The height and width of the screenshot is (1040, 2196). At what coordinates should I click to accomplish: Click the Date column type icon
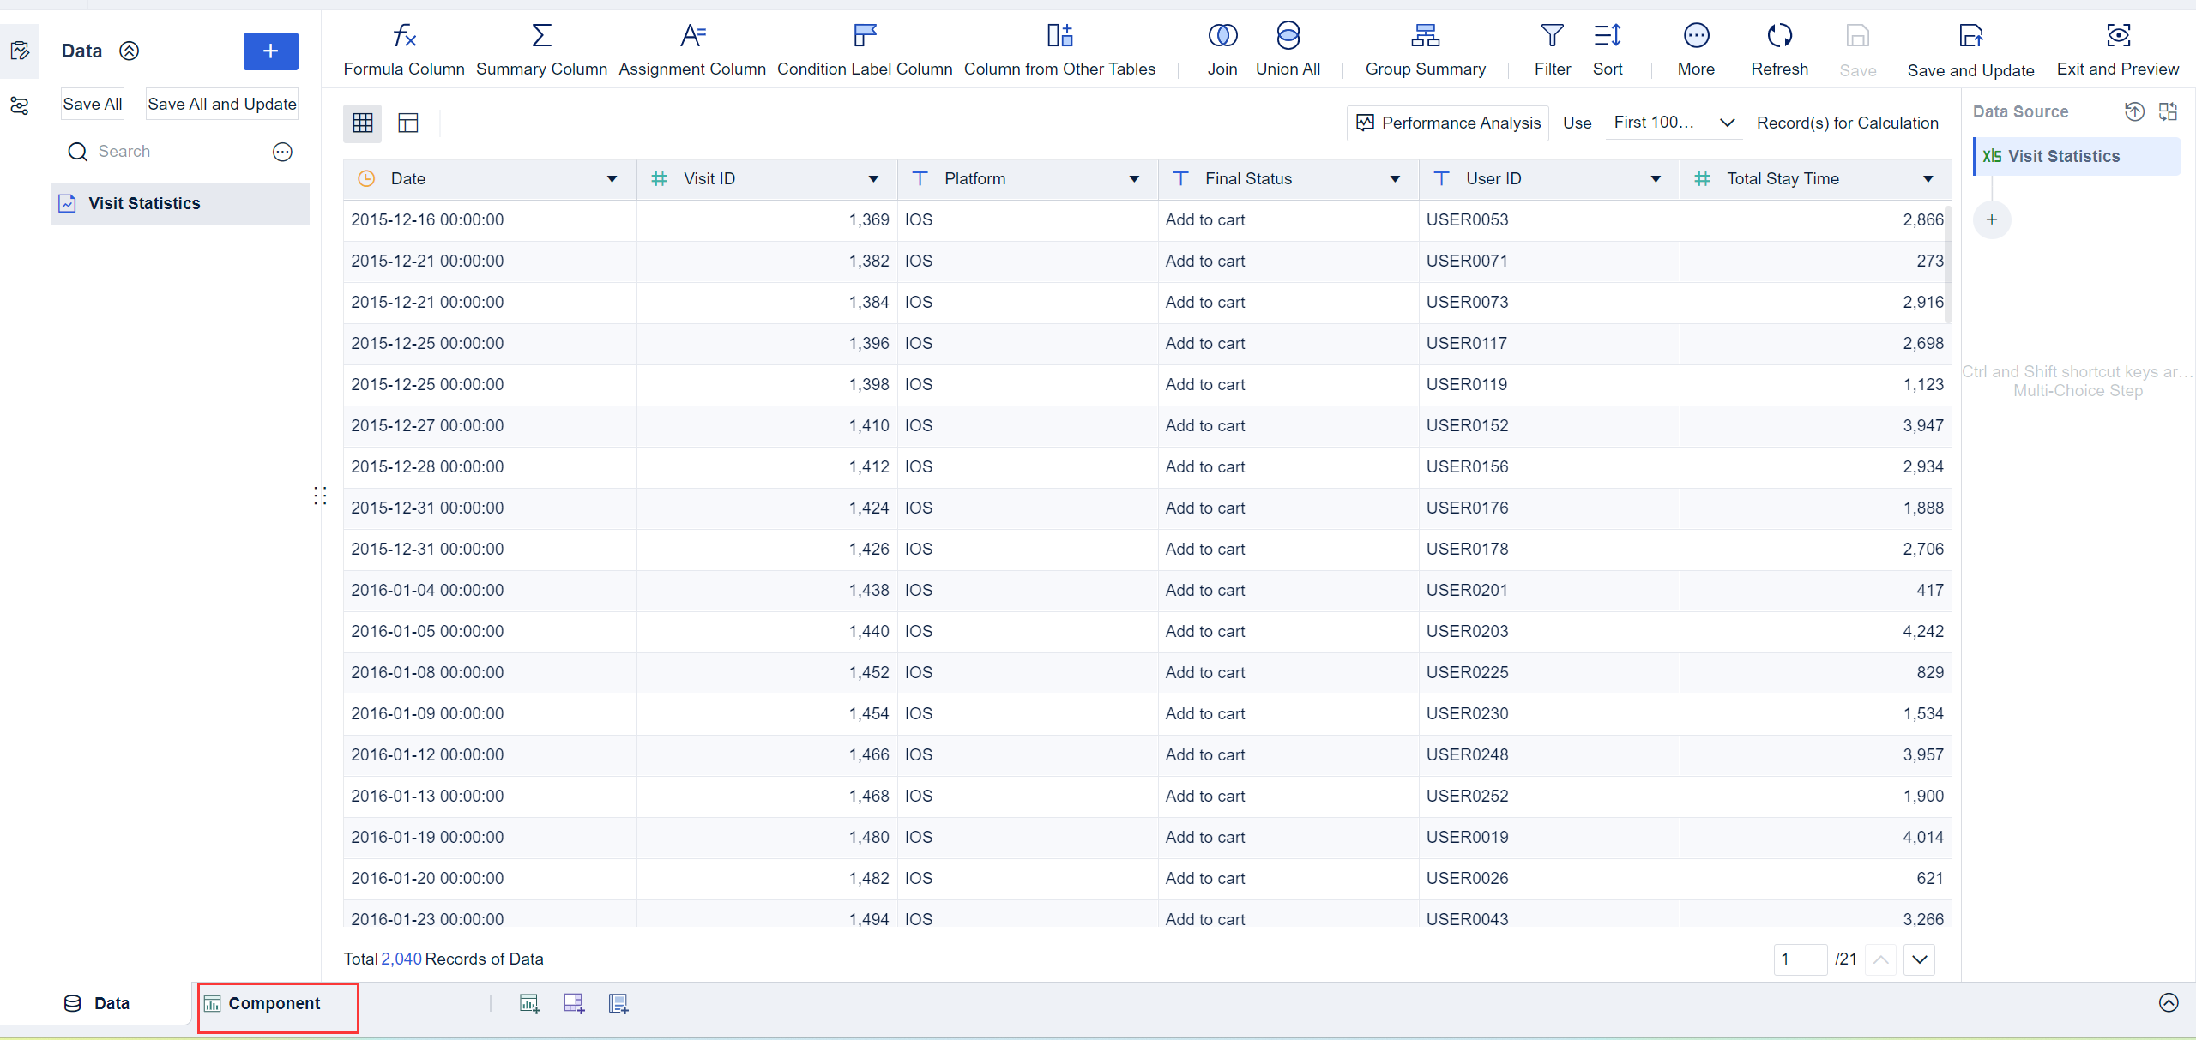pyautogui.click(x=366, y=179)
